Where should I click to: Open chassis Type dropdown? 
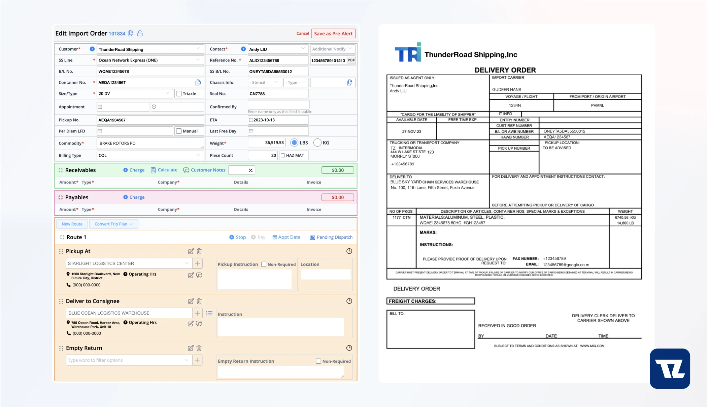coord(296,82)
